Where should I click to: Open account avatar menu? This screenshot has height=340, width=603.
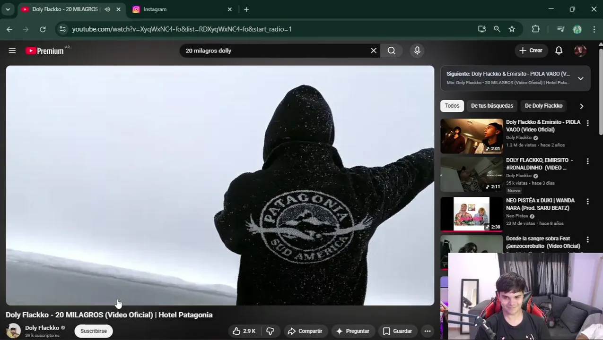(580, 51)
